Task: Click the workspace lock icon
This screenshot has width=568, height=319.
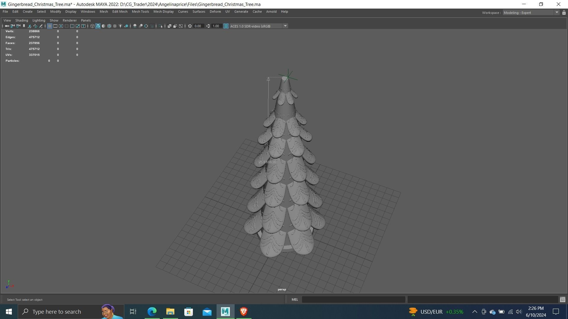Action: pos(564,12)
